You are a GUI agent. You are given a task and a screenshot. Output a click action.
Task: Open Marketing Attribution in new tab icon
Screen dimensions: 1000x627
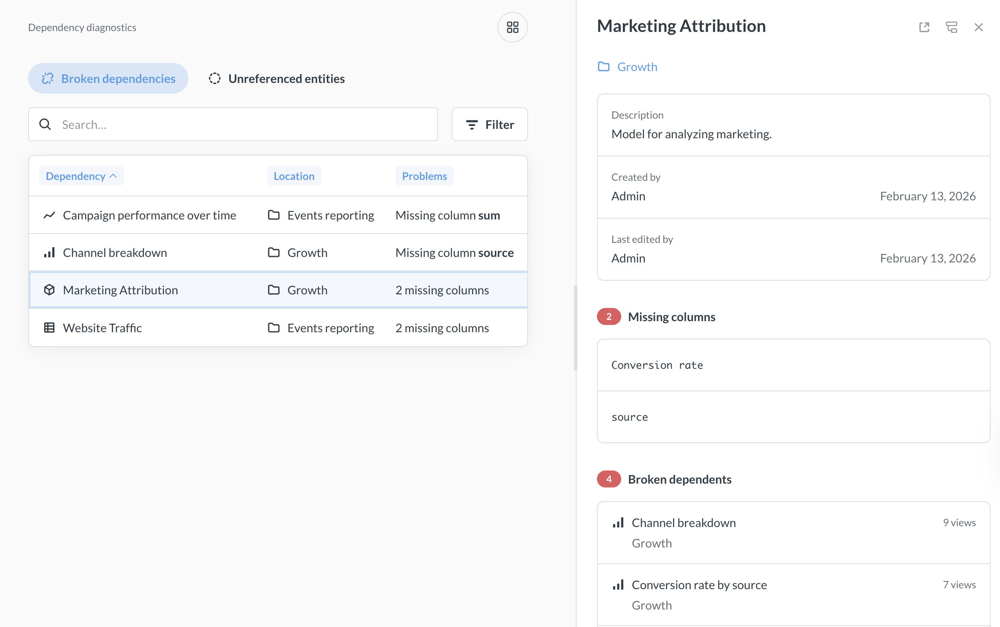pyautogui.click(x=924, y=27)
